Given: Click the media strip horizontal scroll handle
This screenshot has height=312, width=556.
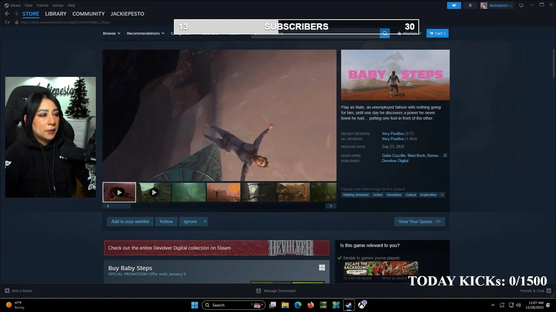Looking at the screenshot, I should pos(122,206).
